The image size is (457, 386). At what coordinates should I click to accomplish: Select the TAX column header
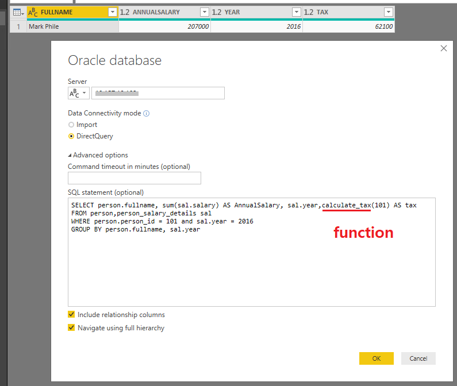click(x=348, y=12)
